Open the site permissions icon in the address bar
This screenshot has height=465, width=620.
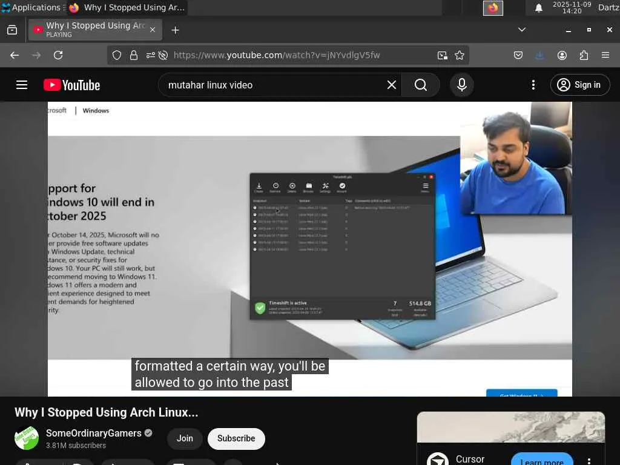coord(150,55)
